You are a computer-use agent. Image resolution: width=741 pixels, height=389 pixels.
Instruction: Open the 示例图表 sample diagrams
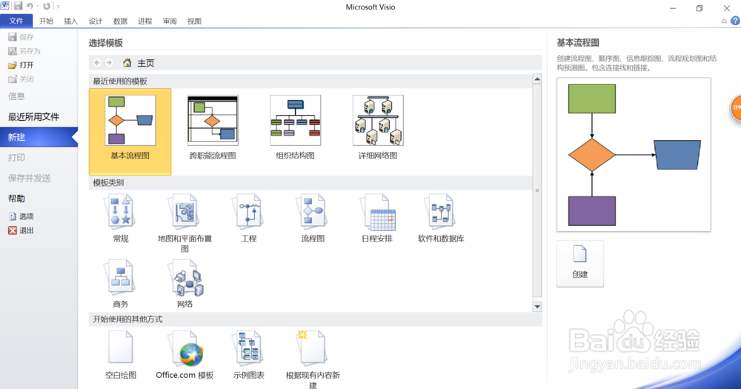248,354
